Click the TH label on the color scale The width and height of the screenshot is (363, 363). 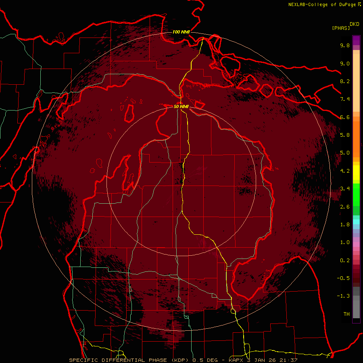pyautogui.click(x=346, y=314)
